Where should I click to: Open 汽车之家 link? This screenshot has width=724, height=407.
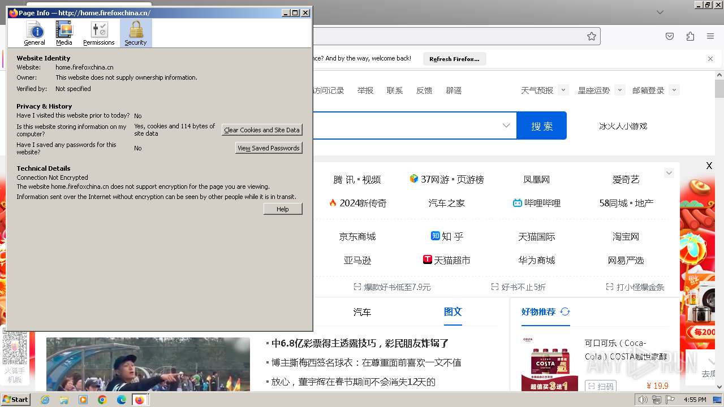(x=447, y=203)
